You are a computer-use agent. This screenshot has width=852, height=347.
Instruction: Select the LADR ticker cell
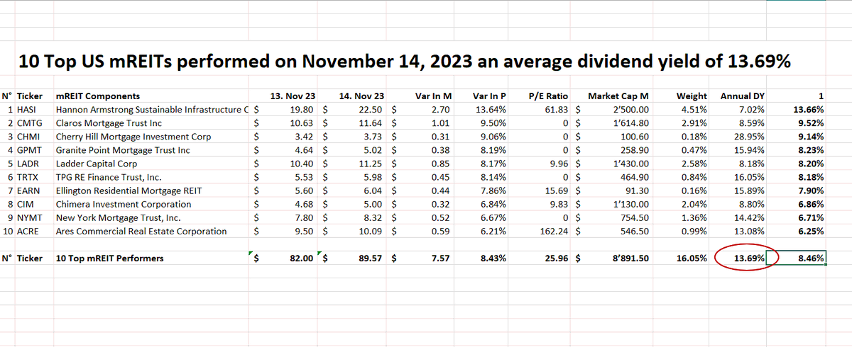point(28,164)
